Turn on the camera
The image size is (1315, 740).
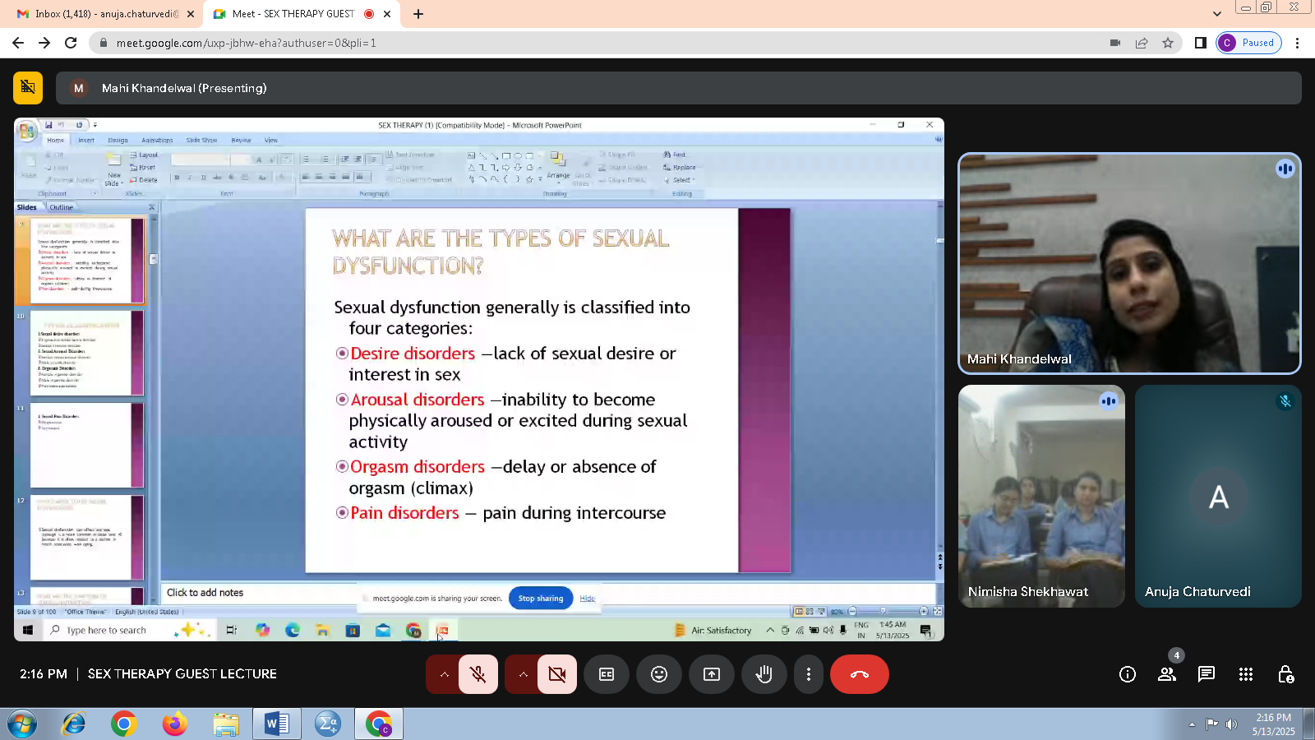click(x=556, y=674)
